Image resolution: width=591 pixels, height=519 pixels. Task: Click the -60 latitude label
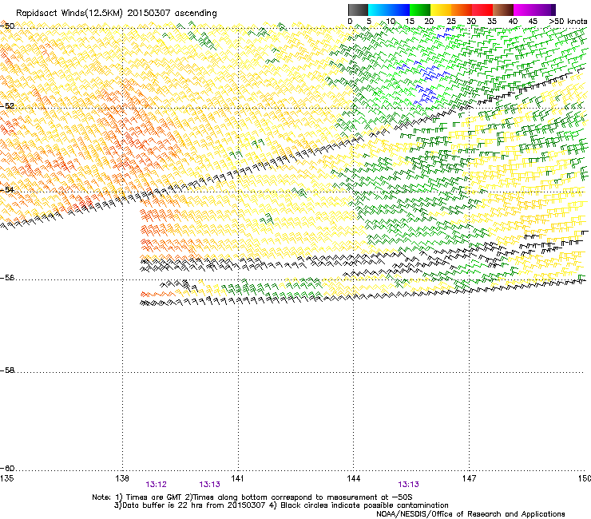pos(7,468)
